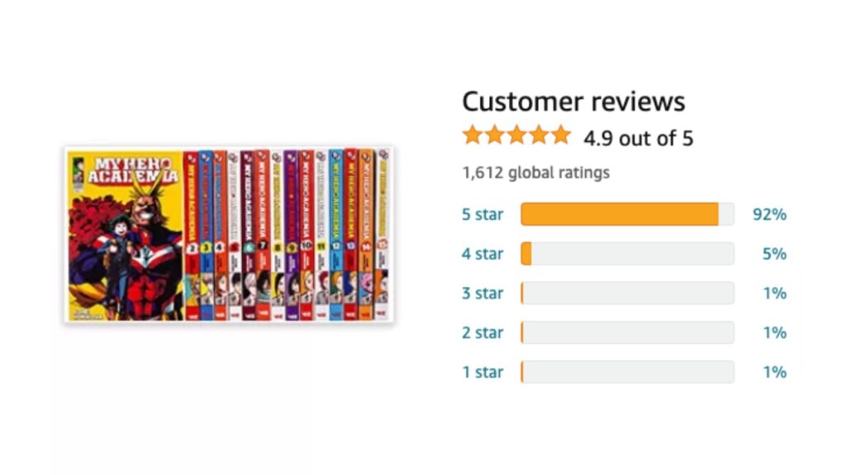Click the 4 star rating histogram bar
The image size is (846, 475).
[x=627, y=254]
